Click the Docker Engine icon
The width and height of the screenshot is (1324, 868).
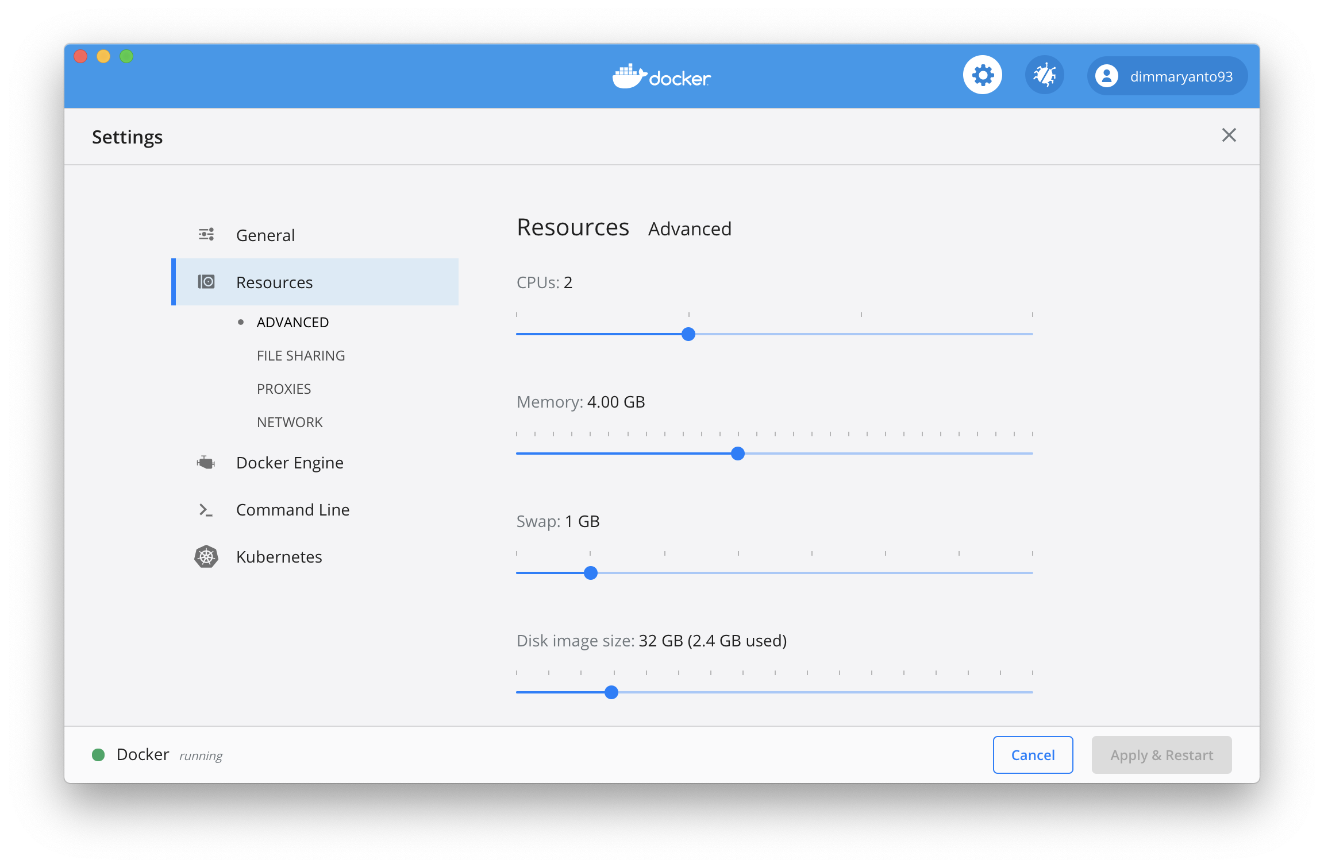(x=206, y=462)
